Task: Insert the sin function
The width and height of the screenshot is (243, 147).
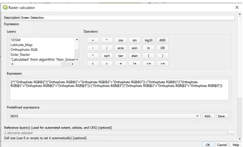Action: click(x=134, y=40)
